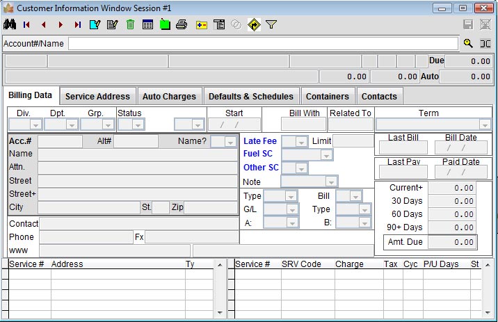Viewport: 498px width, 322px height.
Task: Click the yellow road sign arrow icon
Action: (254, 25)
